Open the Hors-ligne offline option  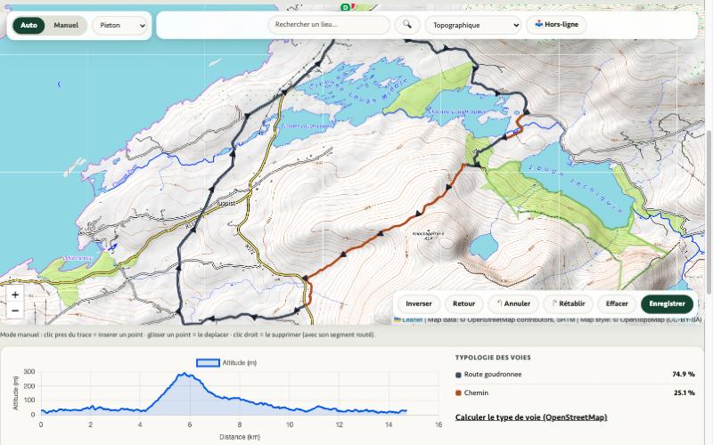[x=556, y=25]
